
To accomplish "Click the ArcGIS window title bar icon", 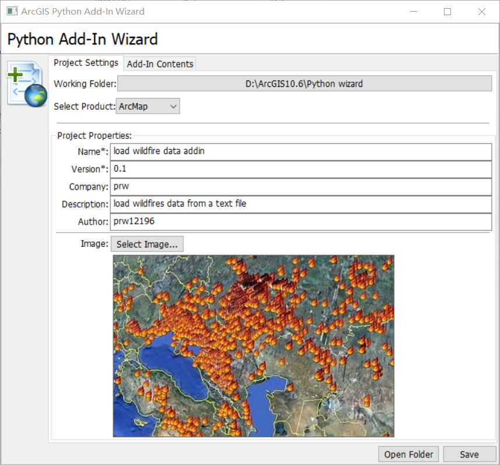I will 11,12.
